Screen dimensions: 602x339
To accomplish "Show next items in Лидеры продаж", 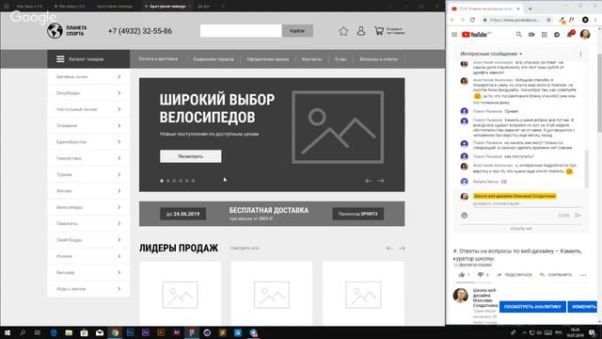I will coord(402,249).
